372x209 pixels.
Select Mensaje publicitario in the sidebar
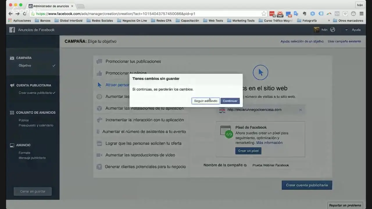[32, 158]
